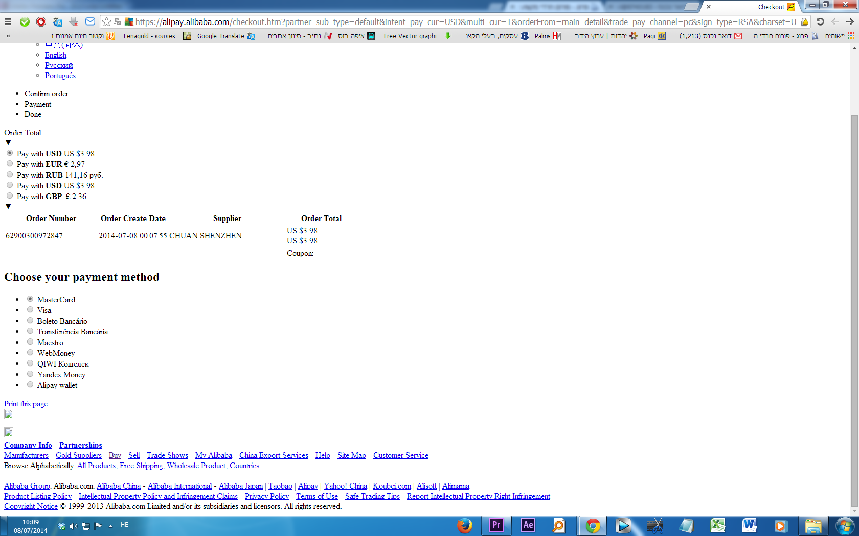This screenshot has height=536, width=859.
Task: Collapse the Order Total currency options arrow
Action: tap(8, 142)
